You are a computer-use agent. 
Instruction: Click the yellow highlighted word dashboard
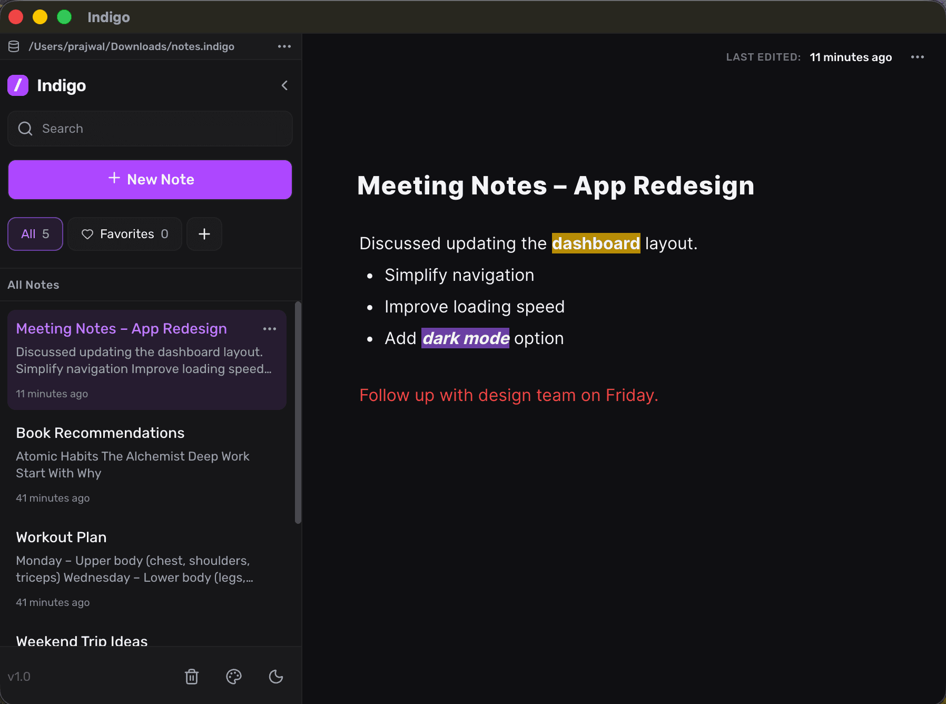[596, 243]
